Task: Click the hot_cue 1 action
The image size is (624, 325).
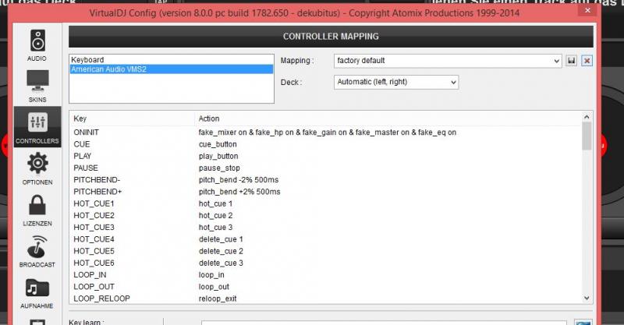Action: (x=215, y=203)
